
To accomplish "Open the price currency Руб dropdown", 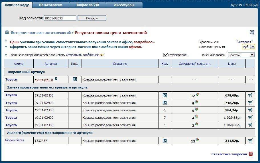I will tap(248, 47).
